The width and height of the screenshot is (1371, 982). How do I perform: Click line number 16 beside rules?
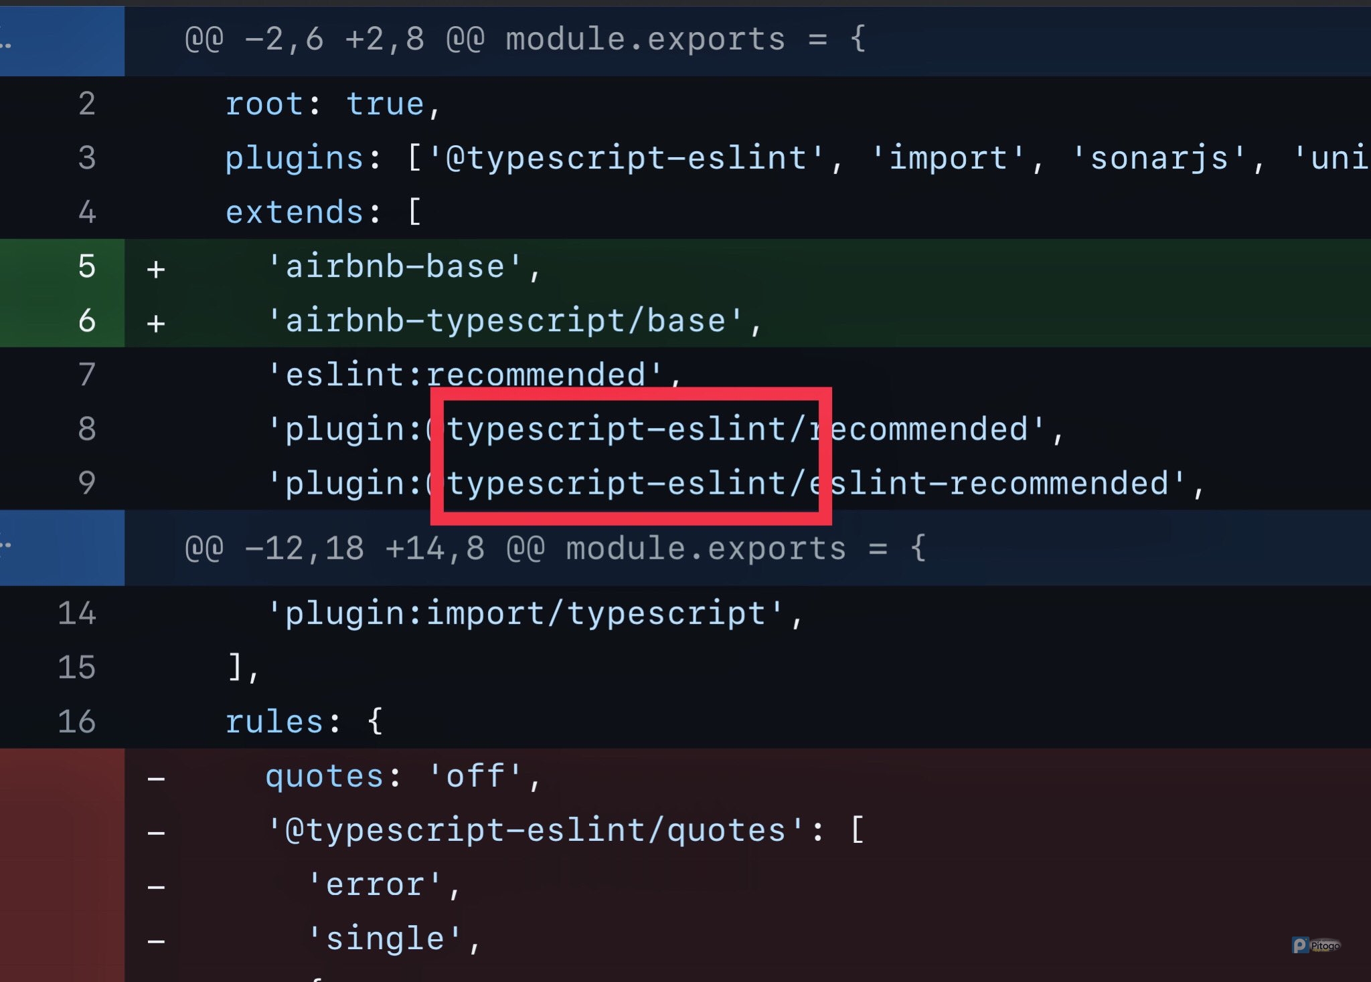click(77, 722)
